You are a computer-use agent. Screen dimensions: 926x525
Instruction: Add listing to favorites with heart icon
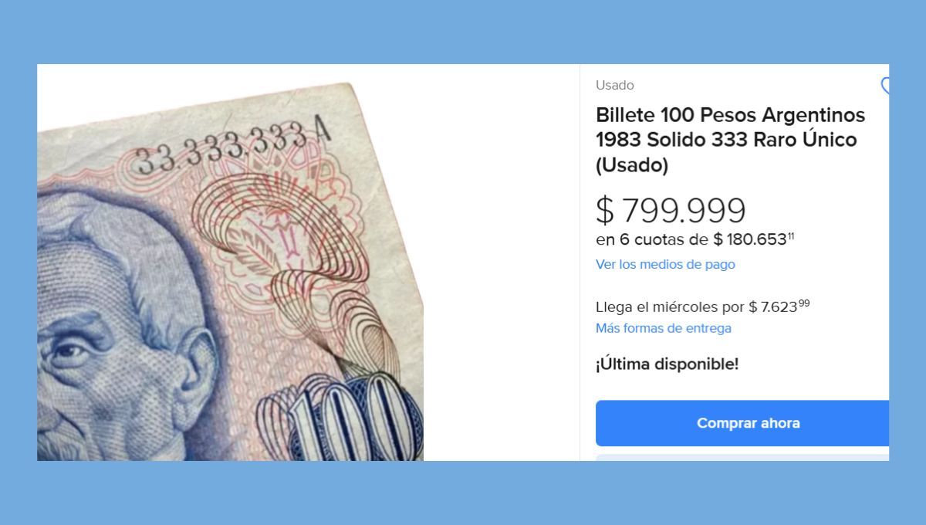885,86
